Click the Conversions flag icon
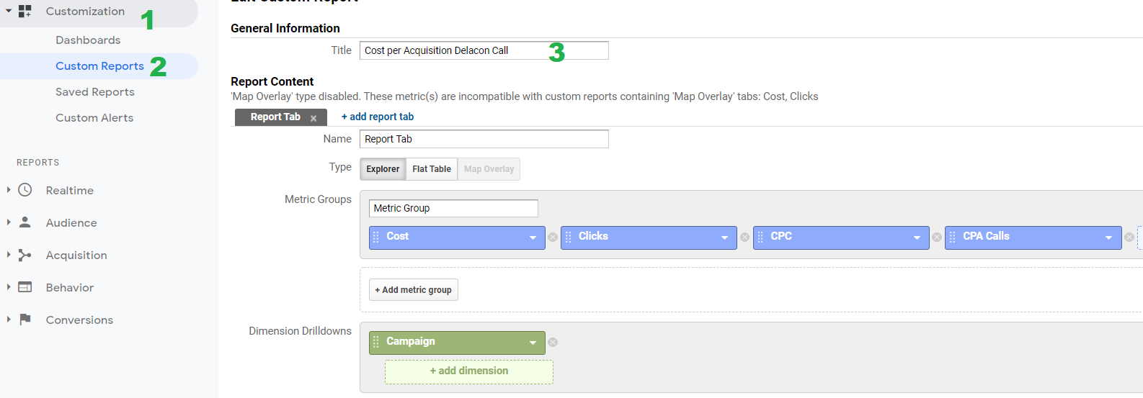The width and height of the screenshot is (1143, 398). [25, 320]
